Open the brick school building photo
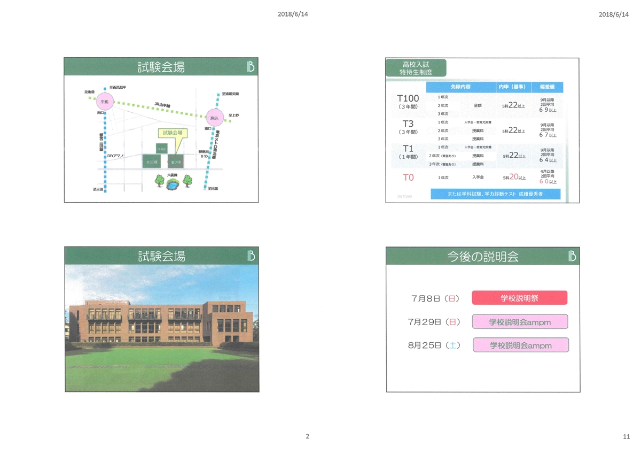This screenshot has height=454, width=641. click(161, 328)
